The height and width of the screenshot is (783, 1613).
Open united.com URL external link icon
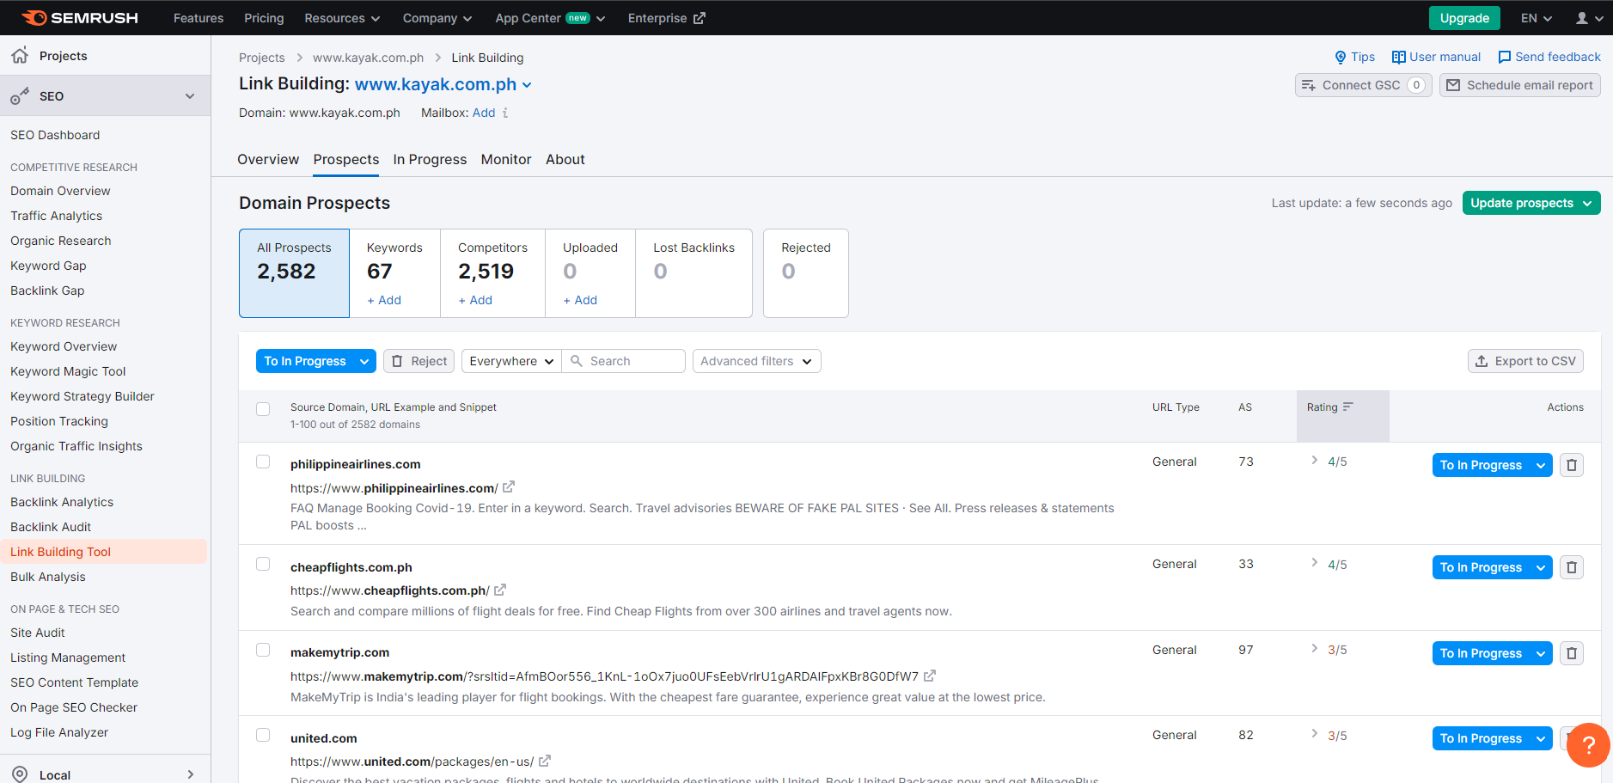[544, 761]
